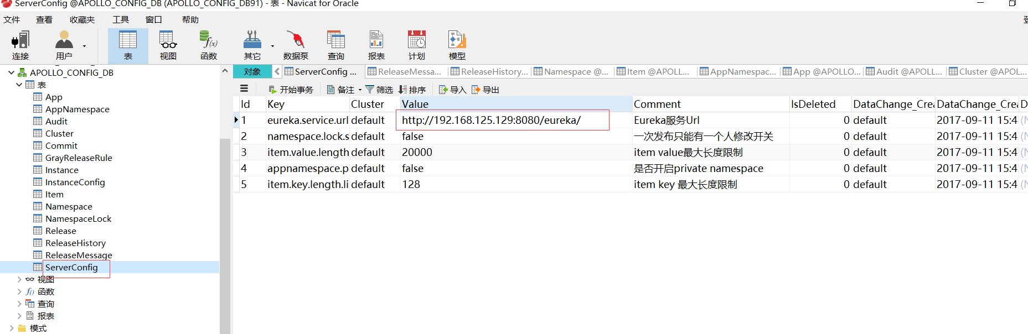
Task: Open the Function (函数) toolbar icon
Action: (x=209, y=46)
